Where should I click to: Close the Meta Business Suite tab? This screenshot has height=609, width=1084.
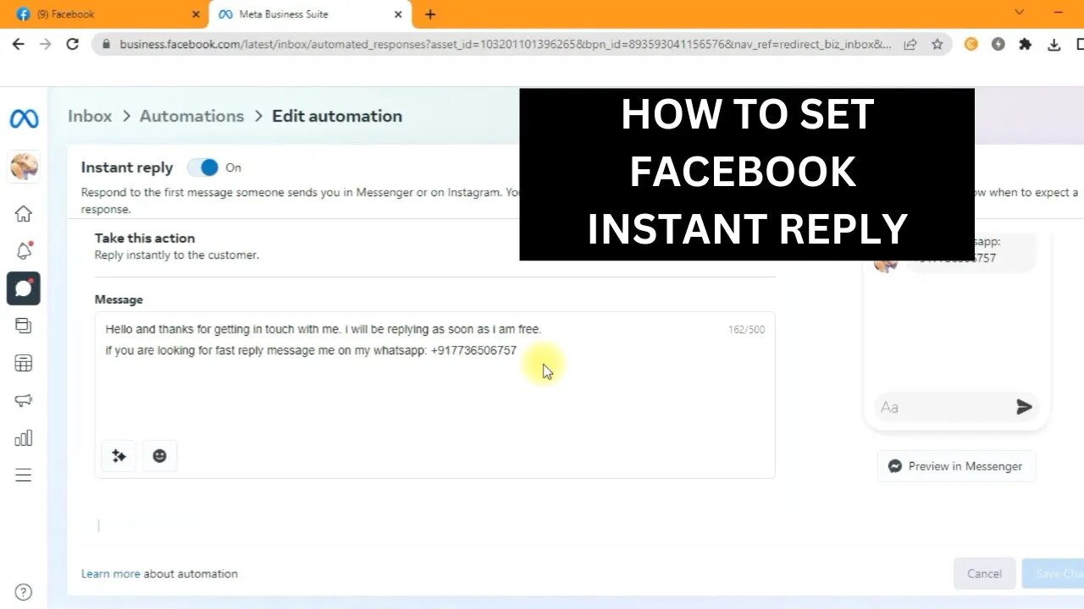tap(398, 14)
